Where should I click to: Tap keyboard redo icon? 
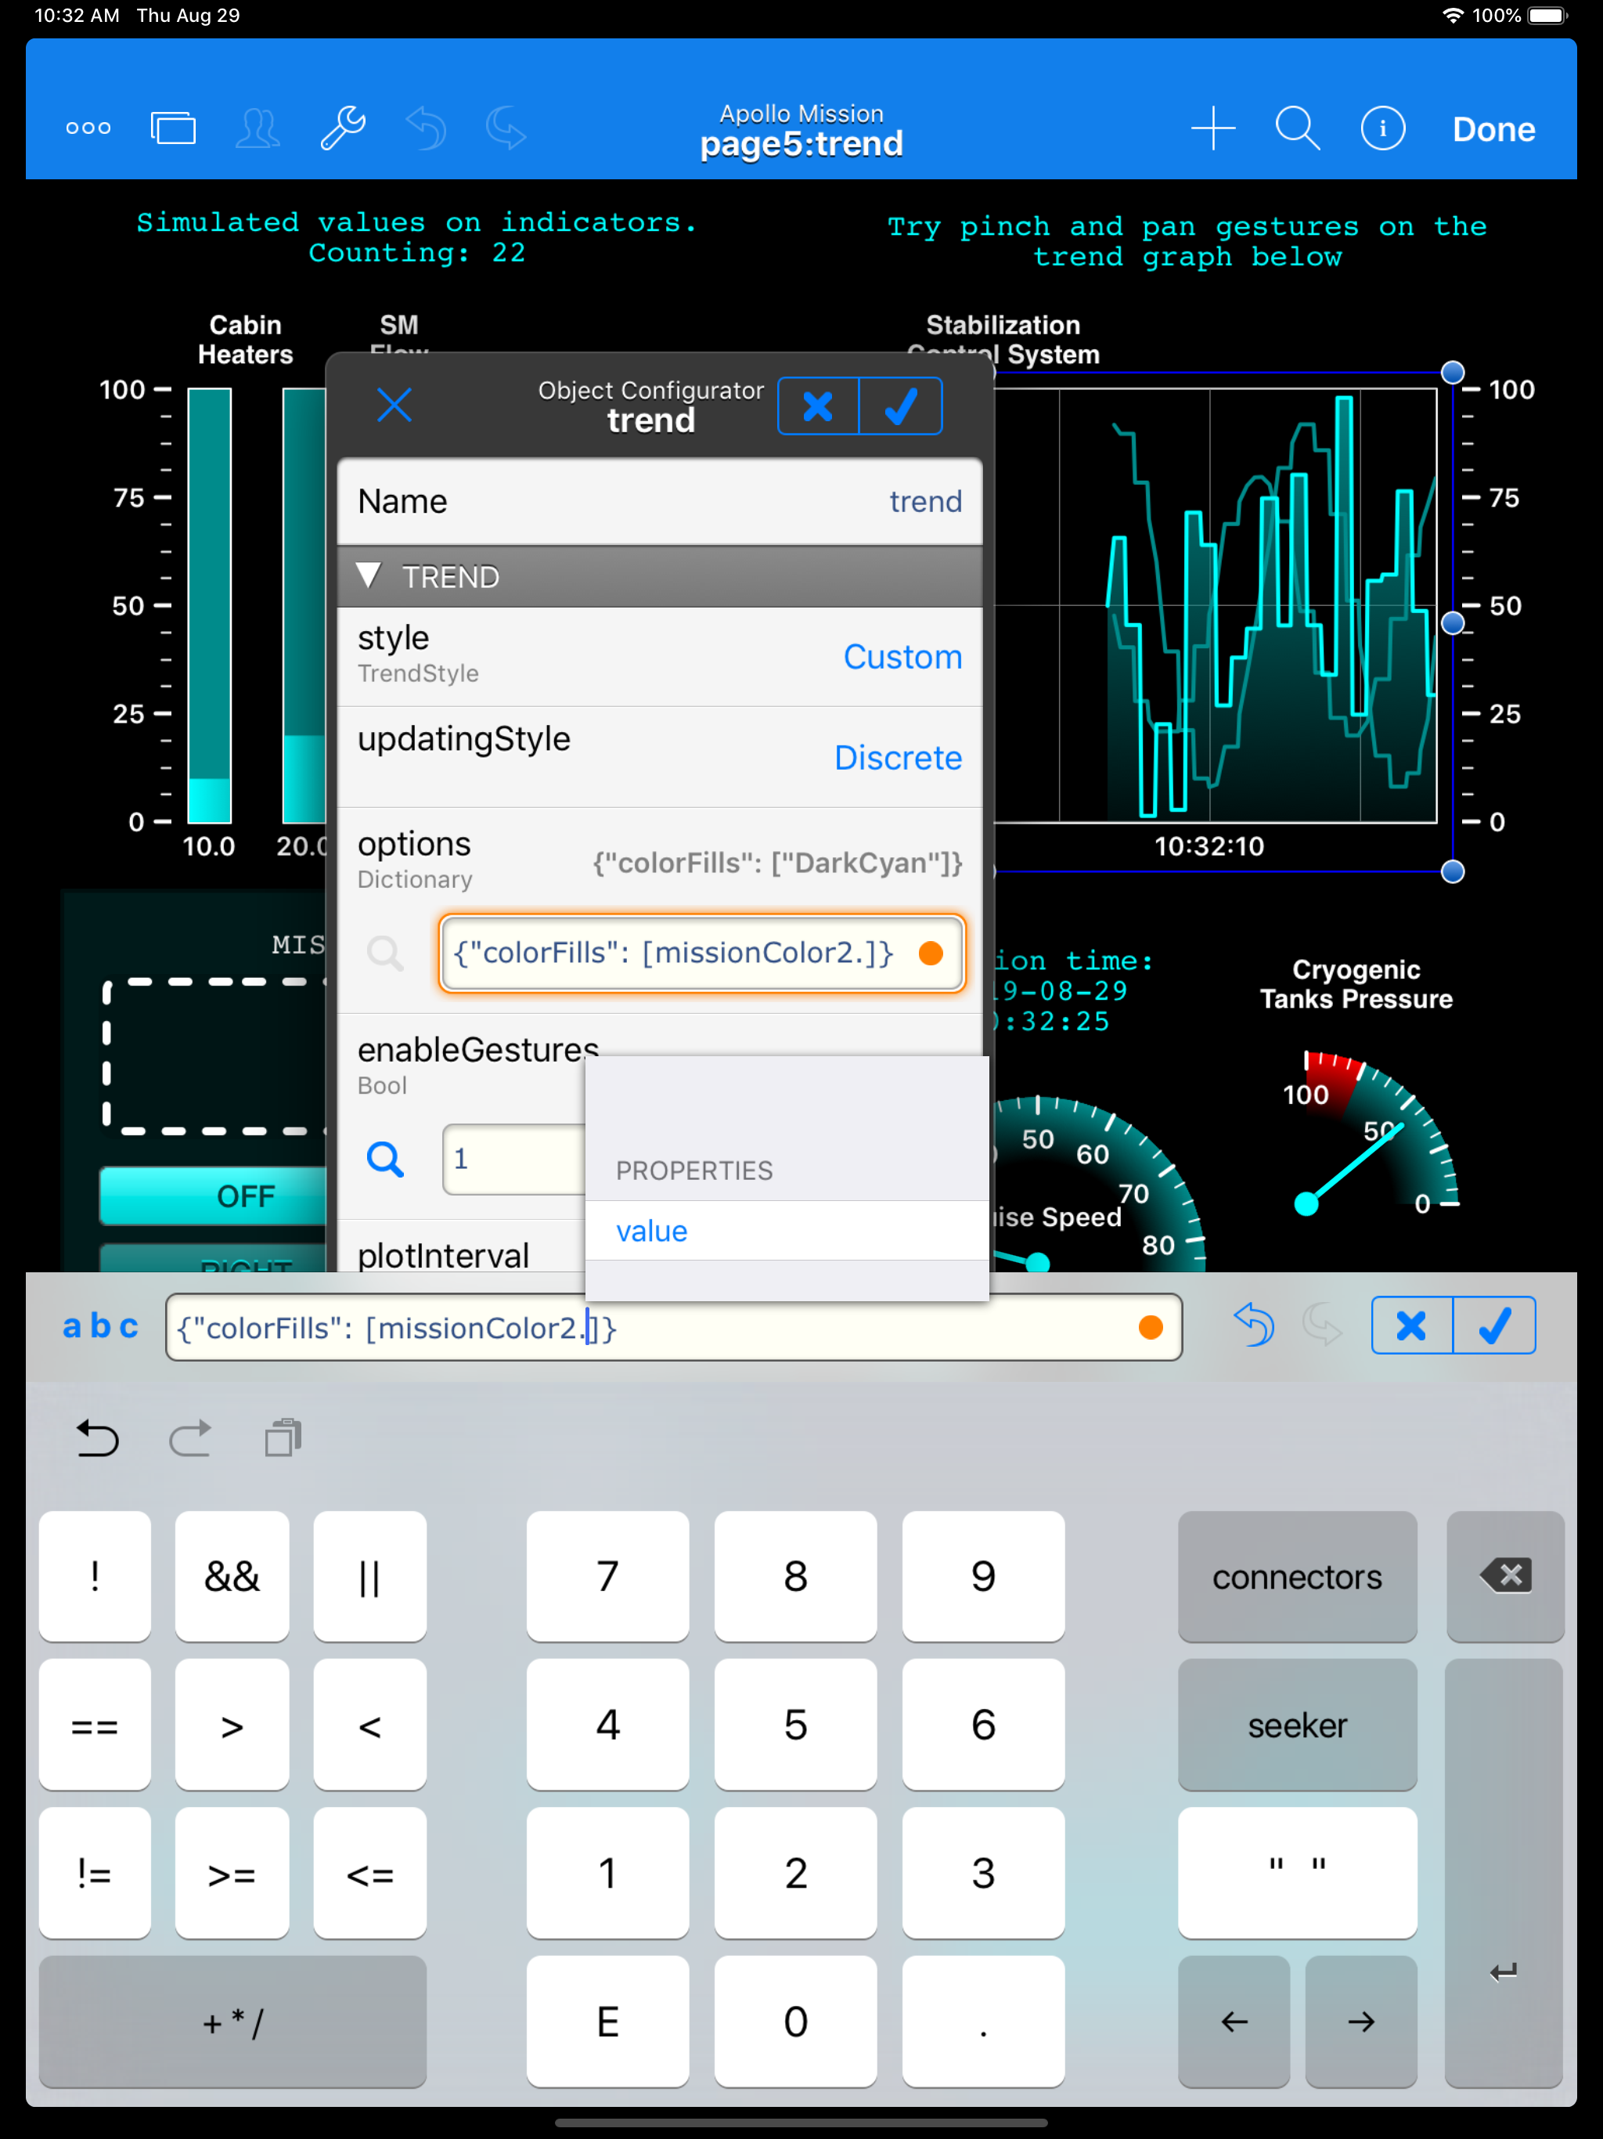click(x=189, y=1438)
